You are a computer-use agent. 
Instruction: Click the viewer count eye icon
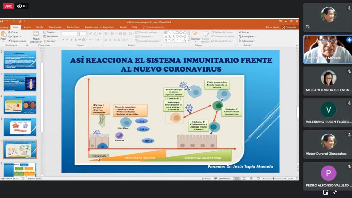coord(20,6)
